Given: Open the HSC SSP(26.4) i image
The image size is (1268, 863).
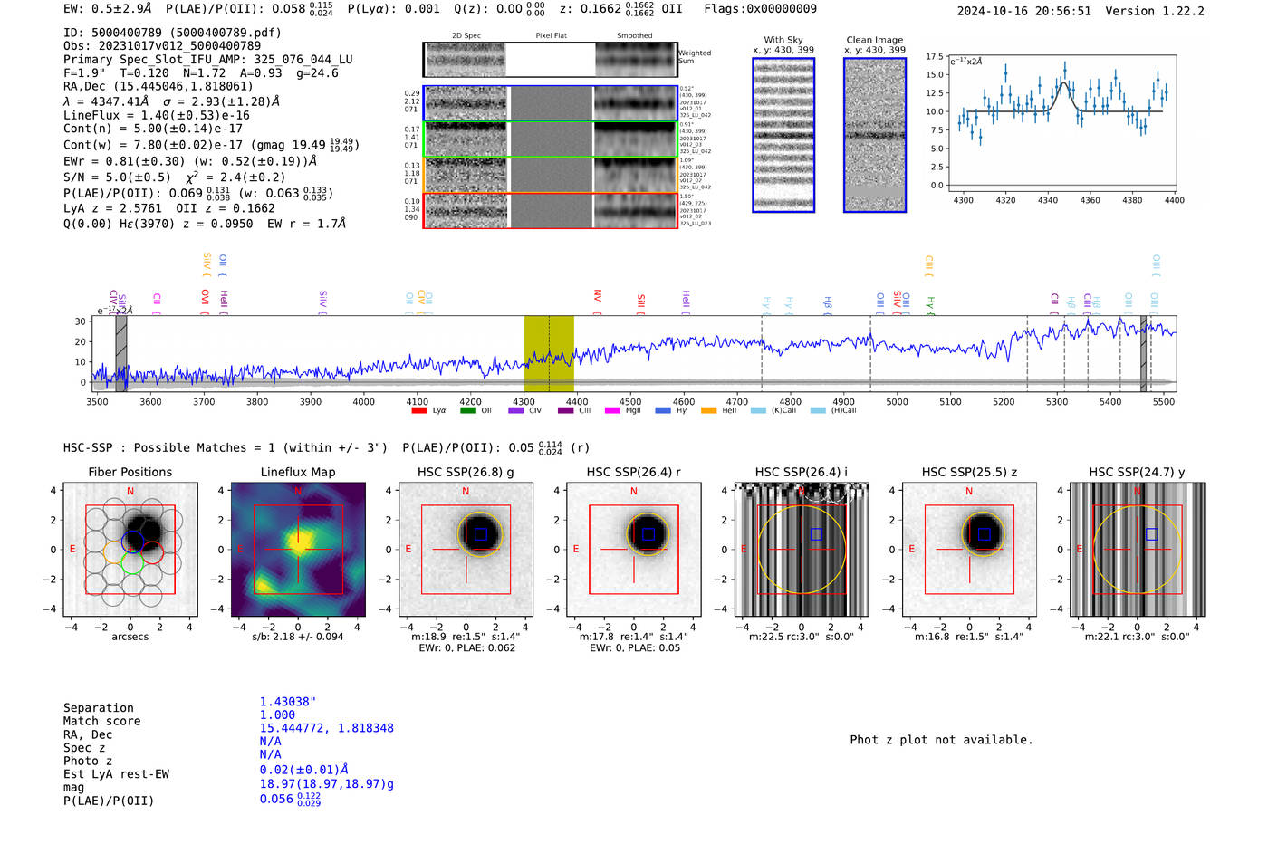Looking at the screenshot, I should pos(802,550).
